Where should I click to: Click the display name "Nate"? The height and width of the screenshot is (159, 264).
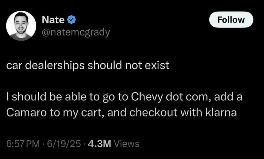52,20
